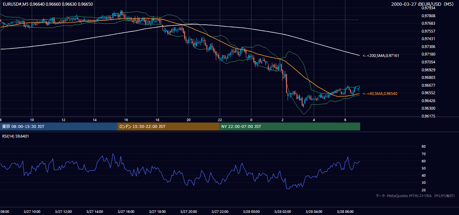Select the 東京 08:00-15:30 JST session bar

[59, 126]
